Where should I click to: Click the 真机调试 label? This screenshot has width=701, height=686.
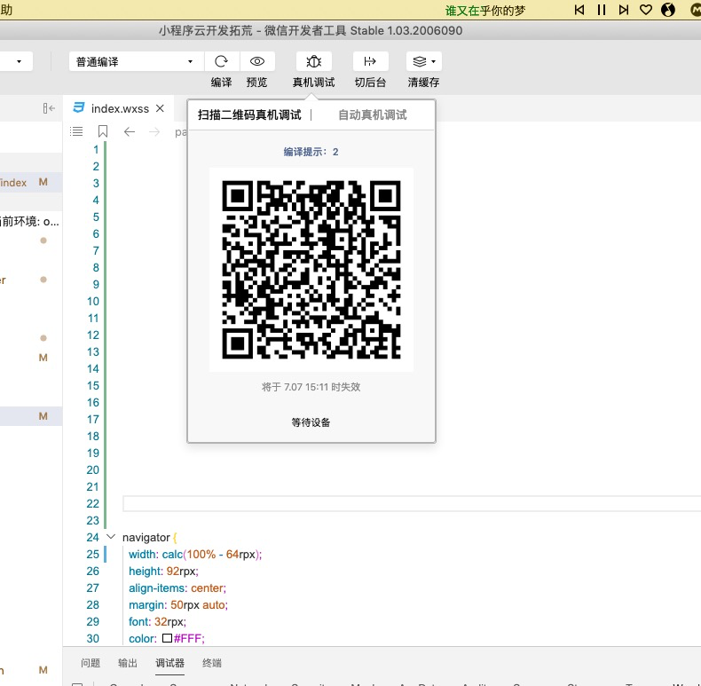point(314,83)
